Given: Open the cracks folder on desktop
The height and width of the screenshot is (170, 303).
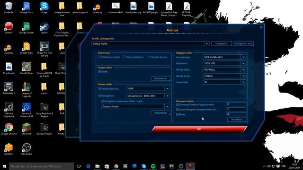Looking at the screenshot, I should coord(44,88).
